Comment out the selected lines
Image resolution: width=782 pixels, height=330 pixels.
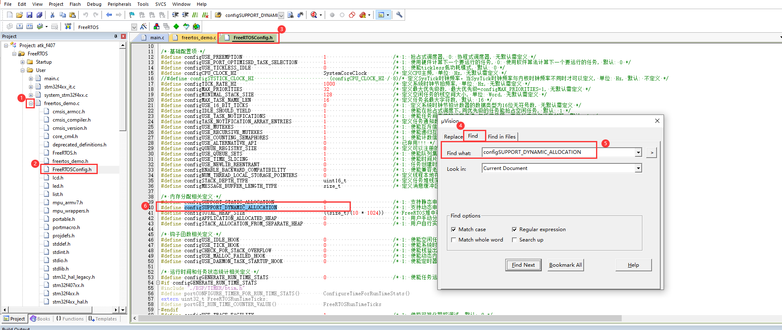coord(195,15)
